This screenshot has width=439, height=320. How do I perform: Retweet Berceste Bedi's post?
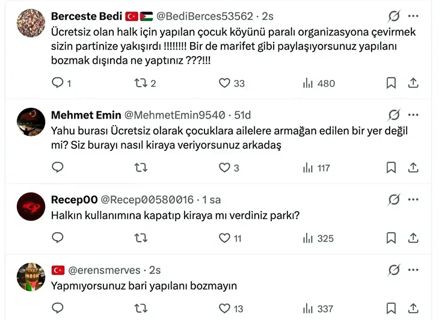coord(141,83)
